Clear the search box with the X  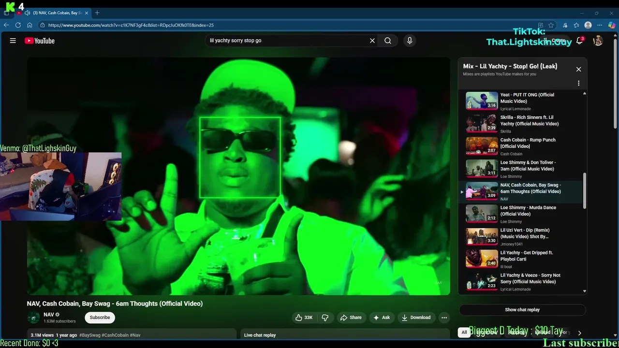[372, 41]
